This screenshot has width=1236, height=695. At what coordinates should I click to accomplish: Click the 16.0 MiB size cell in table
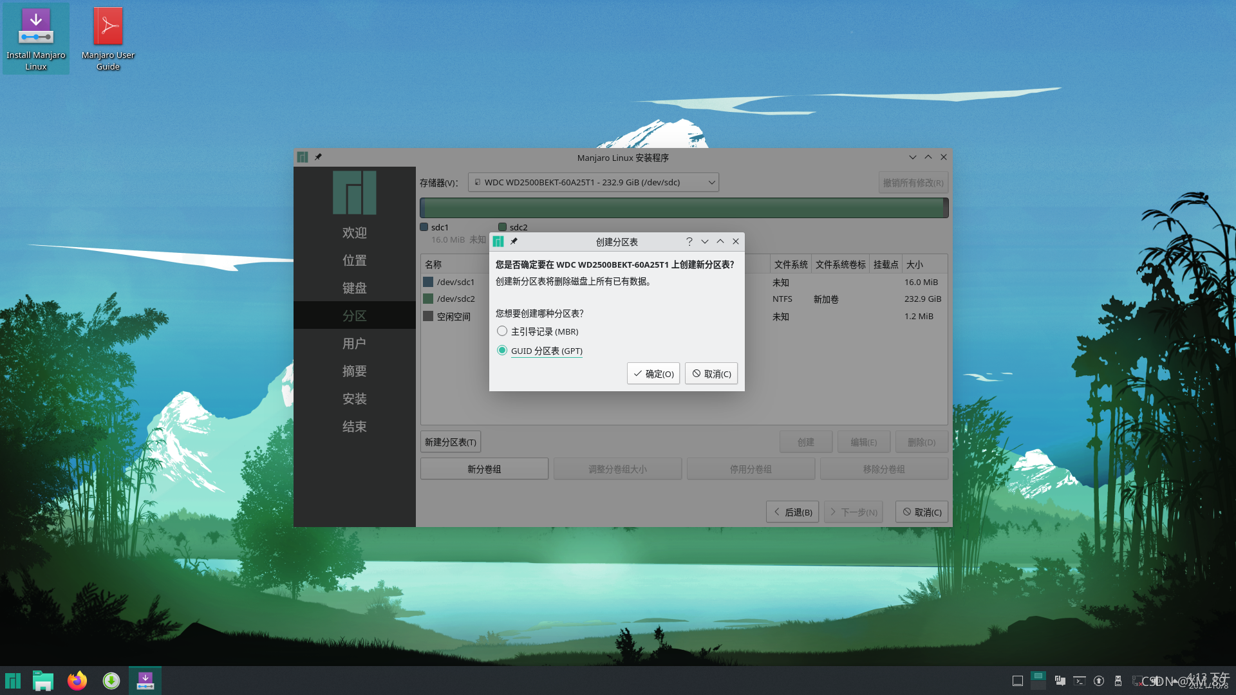click(x=921, y=282)
